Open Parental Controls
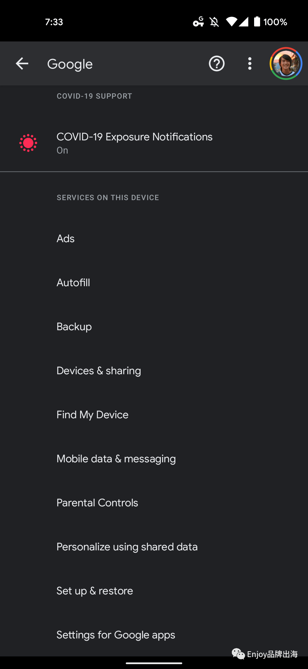Viewport: 308px width, 669px height. coord(154,503)
